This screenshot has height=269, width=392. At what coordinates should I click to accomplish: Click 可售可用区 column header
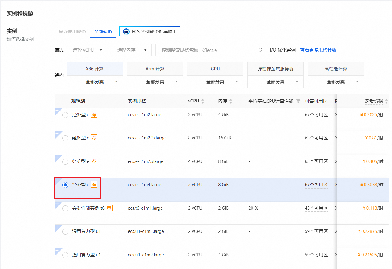[x=316, y=101]
